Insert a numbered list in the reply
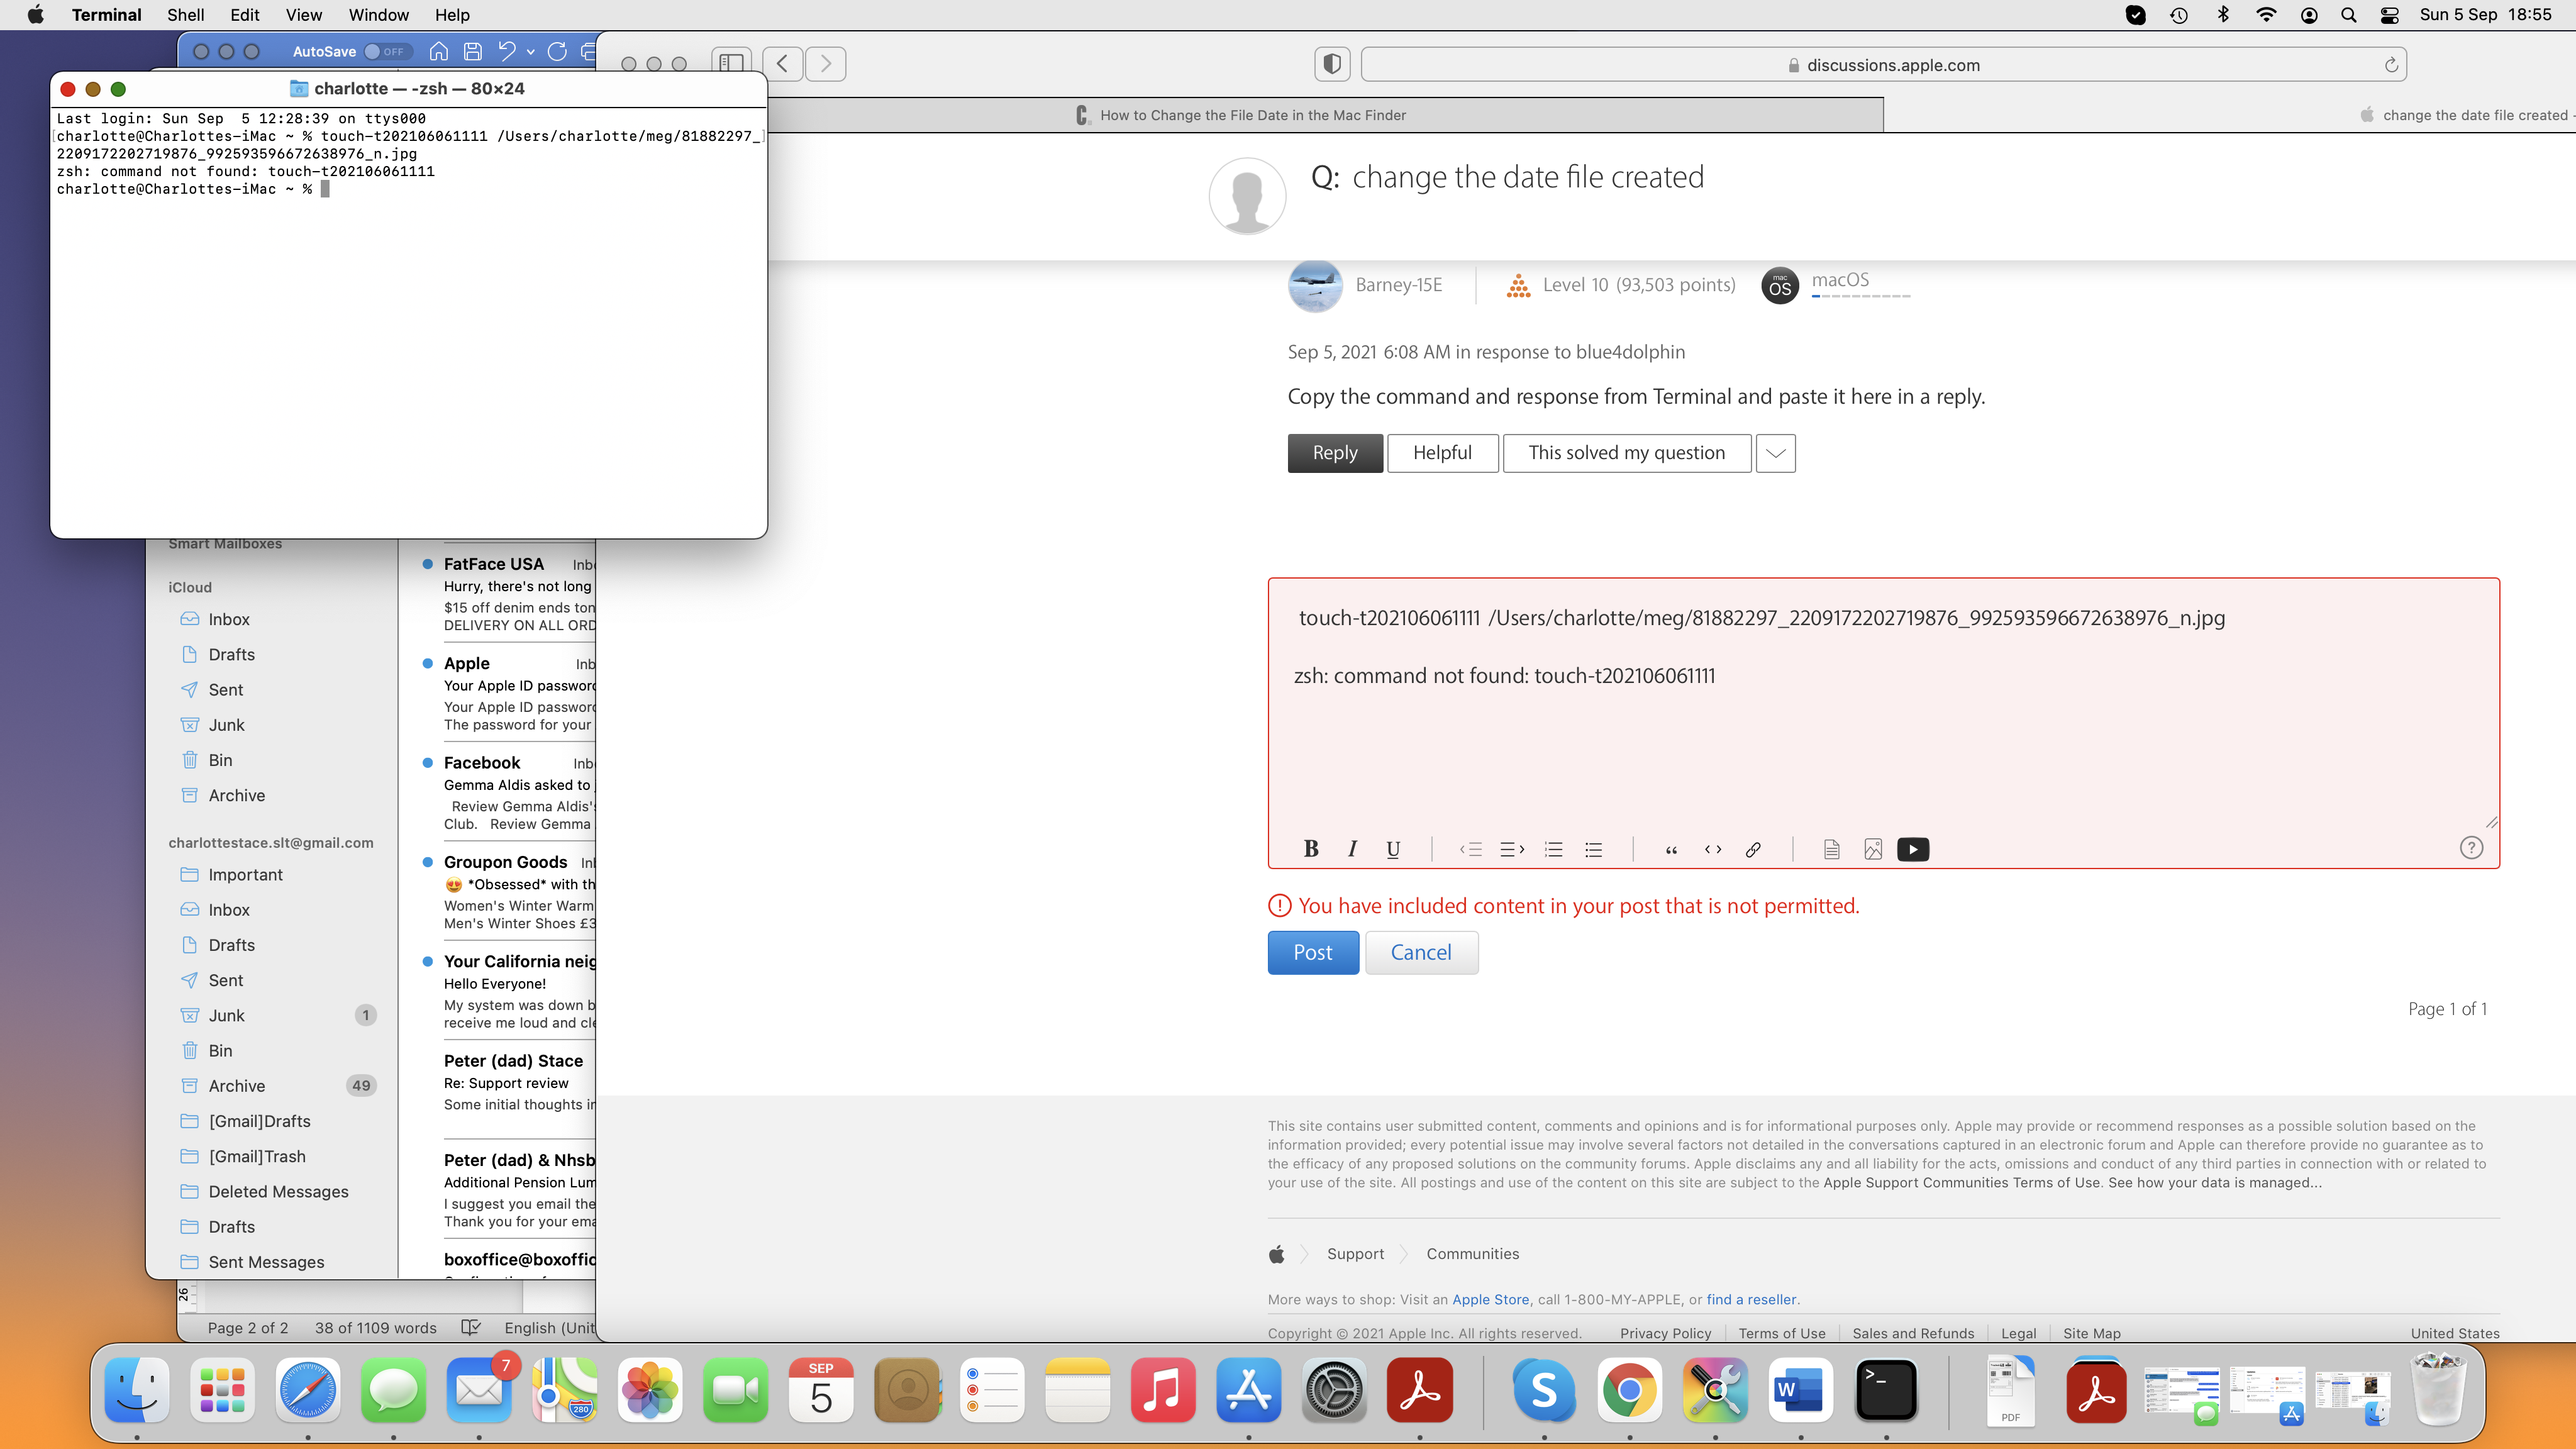 tap(1553, 849)
